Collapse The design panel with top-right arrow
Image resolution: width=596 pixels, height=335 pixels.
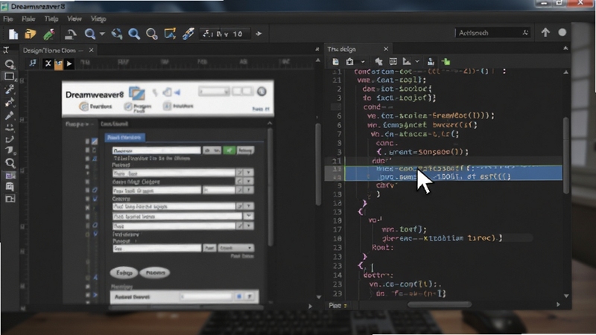[x=565, y=48]
